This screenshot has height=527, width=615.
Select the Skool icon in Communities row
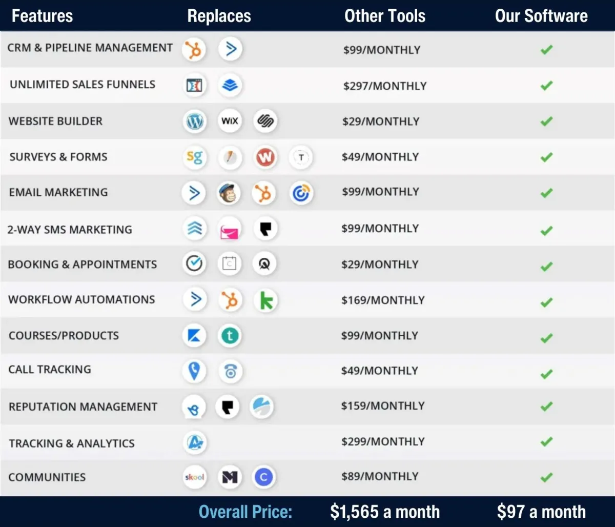[194, 477]
